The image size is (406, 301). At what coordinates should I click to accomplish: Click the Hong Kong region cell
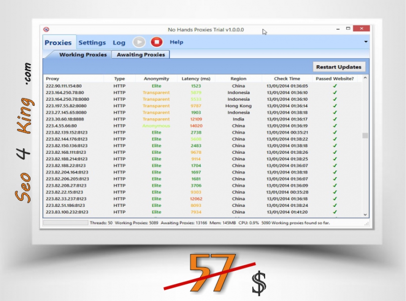click(238, 106)
